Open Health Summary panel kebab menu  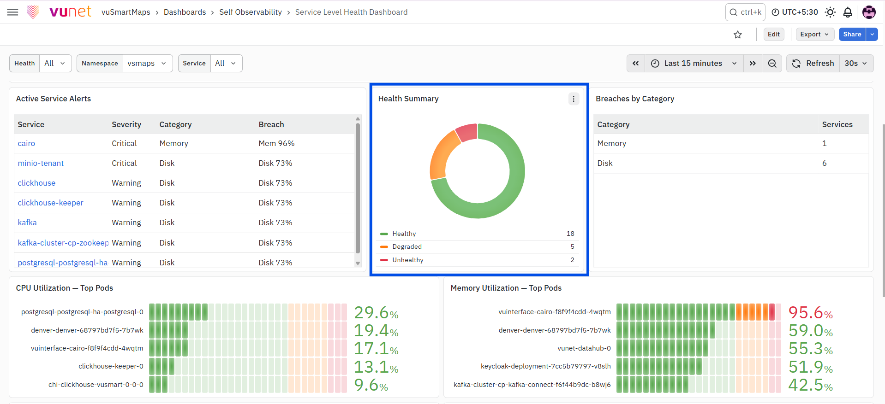pyautogui.click(x=574, y=99)
